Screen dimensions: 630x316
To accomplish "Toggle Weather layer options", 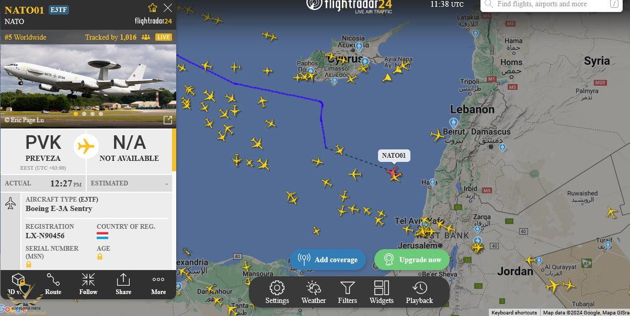I will tap(314, 292).
